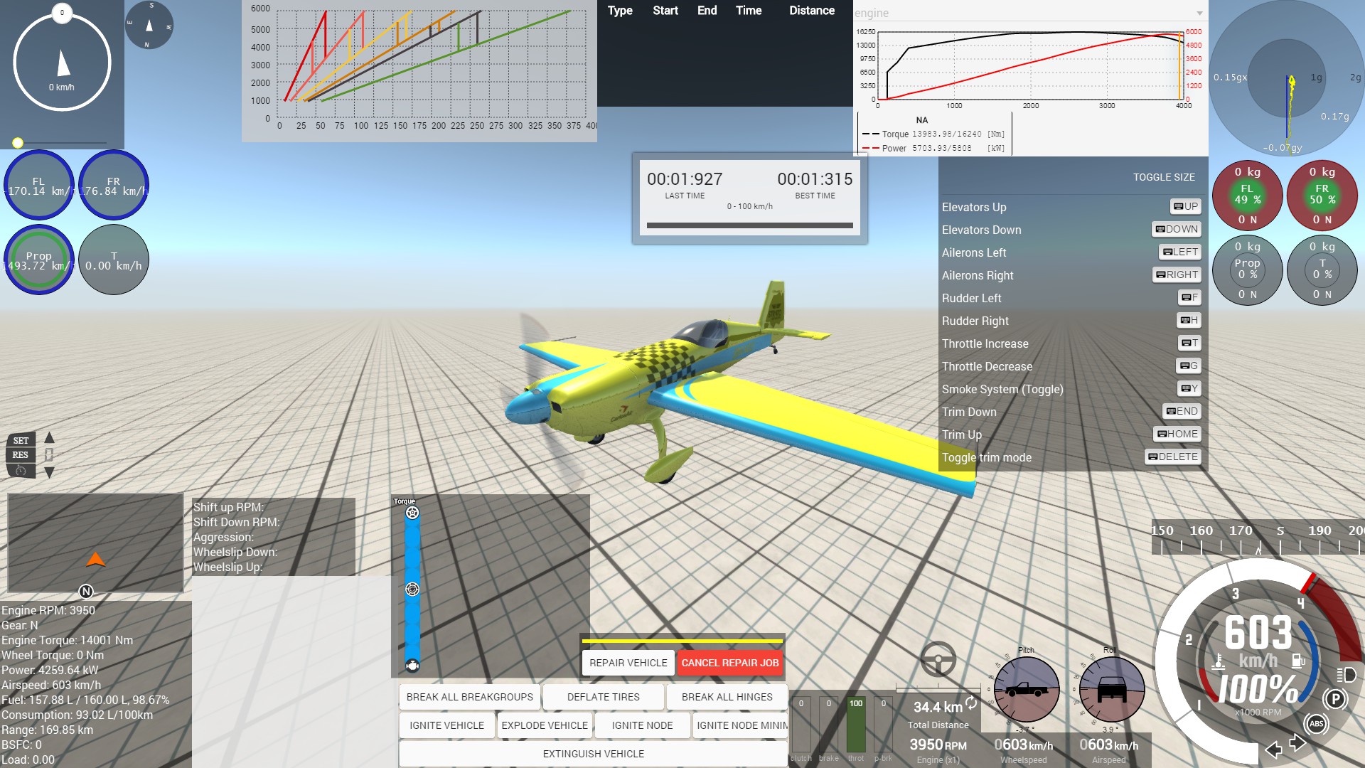The height and width of the screenshot is (768, 1365).
Task: Click the headlight high-beam indicator icon
Action: coord(1346,674)
